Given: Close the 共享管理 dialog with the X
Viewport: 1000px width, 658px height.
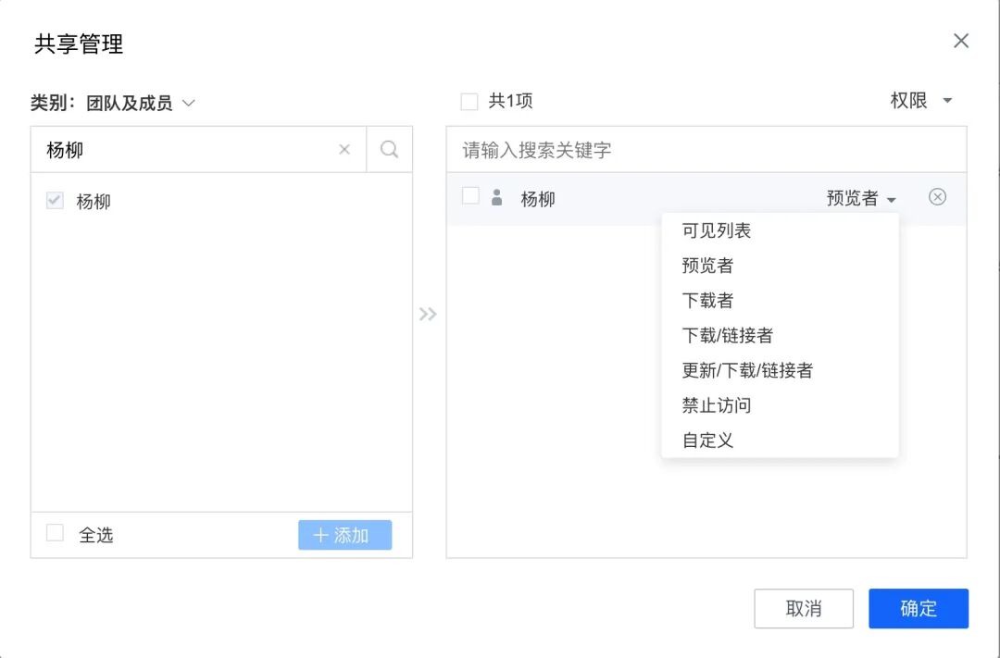Looking at the screenshot, I should [x=960, y=41].
